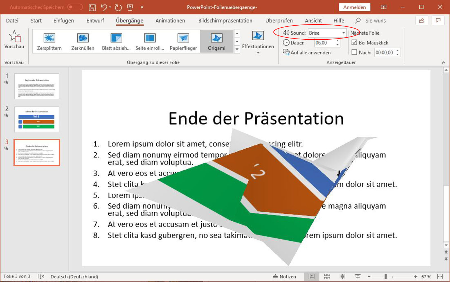Click the Anmelden sign-in button

pyautogui.click(x=354, y=7)
